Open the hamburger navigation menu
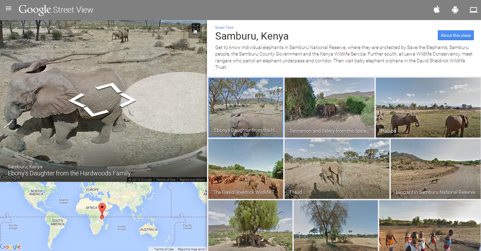The image size is (481, 251). pos(9,9)
